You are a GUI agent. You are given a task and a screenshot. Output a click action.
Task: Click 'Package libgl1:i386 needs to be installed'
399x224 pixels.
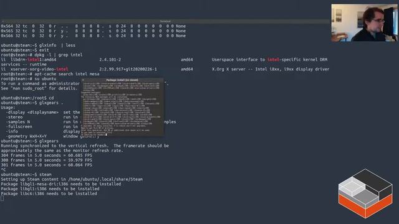50,189
